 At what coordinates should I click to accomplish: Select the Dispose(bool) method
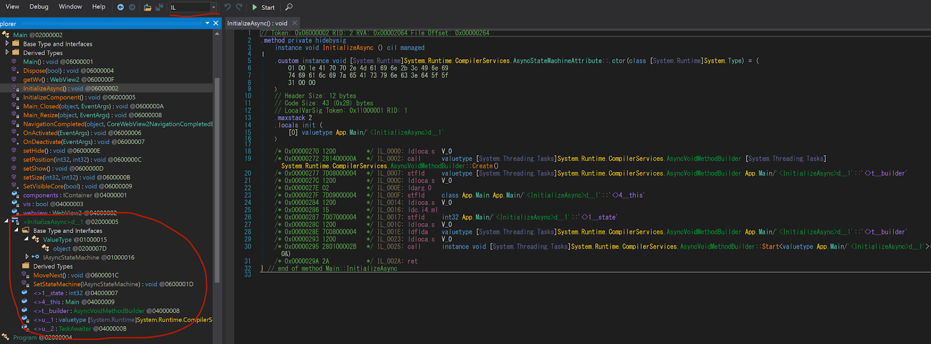[x=68, y=70]
